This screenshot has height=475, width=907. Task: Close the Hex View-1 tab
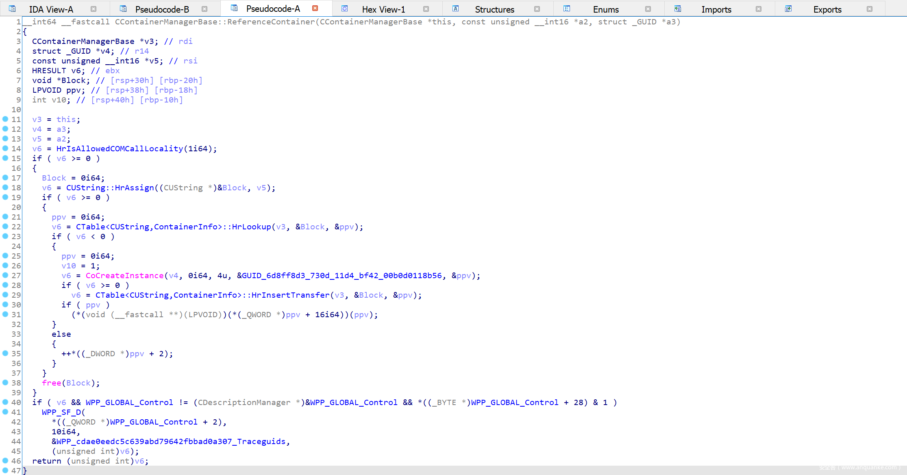pos(426,9)
